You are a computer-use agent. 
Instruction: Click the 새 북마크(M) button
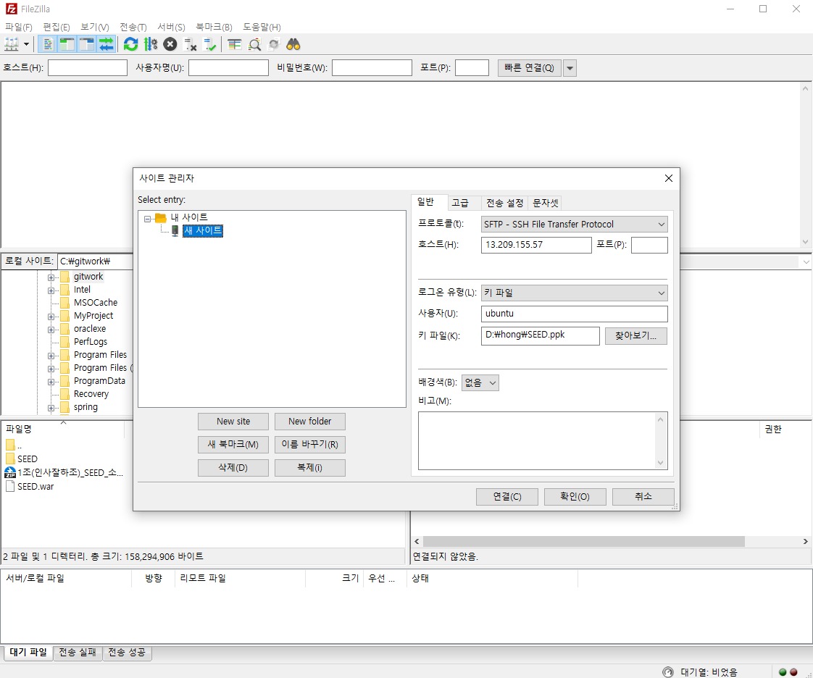233,444
